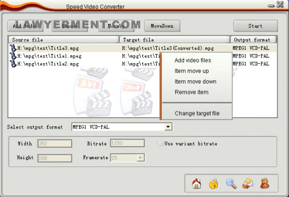Enable the Use variant bitrate checkbox
Screen dimensions: 289x197
161,143
